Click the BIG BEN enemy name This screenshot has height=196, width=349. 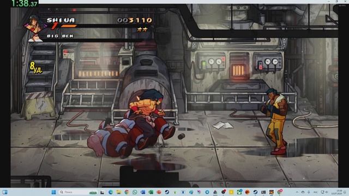(x=60, y=36)
